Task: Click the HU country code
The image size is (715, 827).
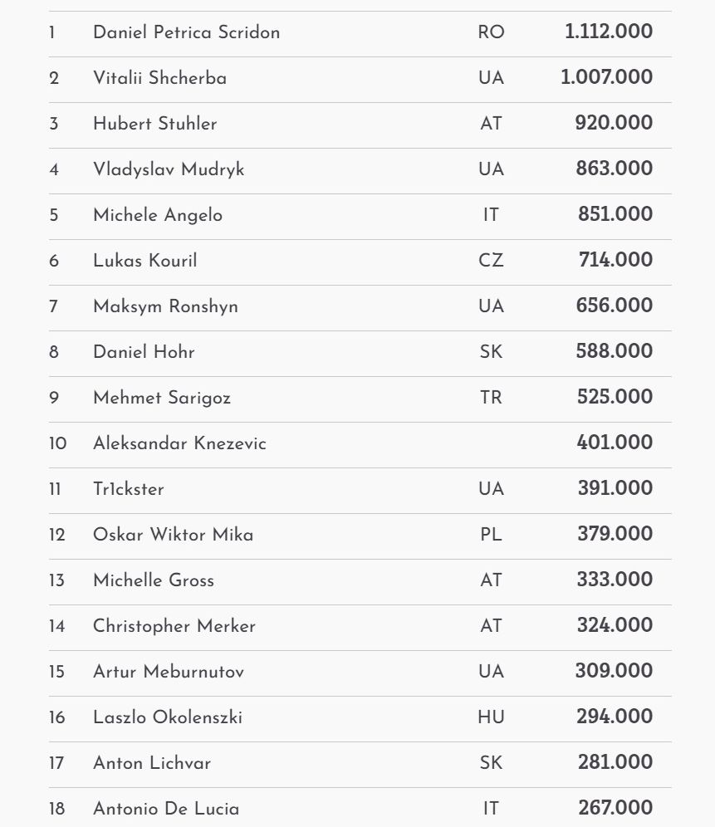Action: point(491,717)
